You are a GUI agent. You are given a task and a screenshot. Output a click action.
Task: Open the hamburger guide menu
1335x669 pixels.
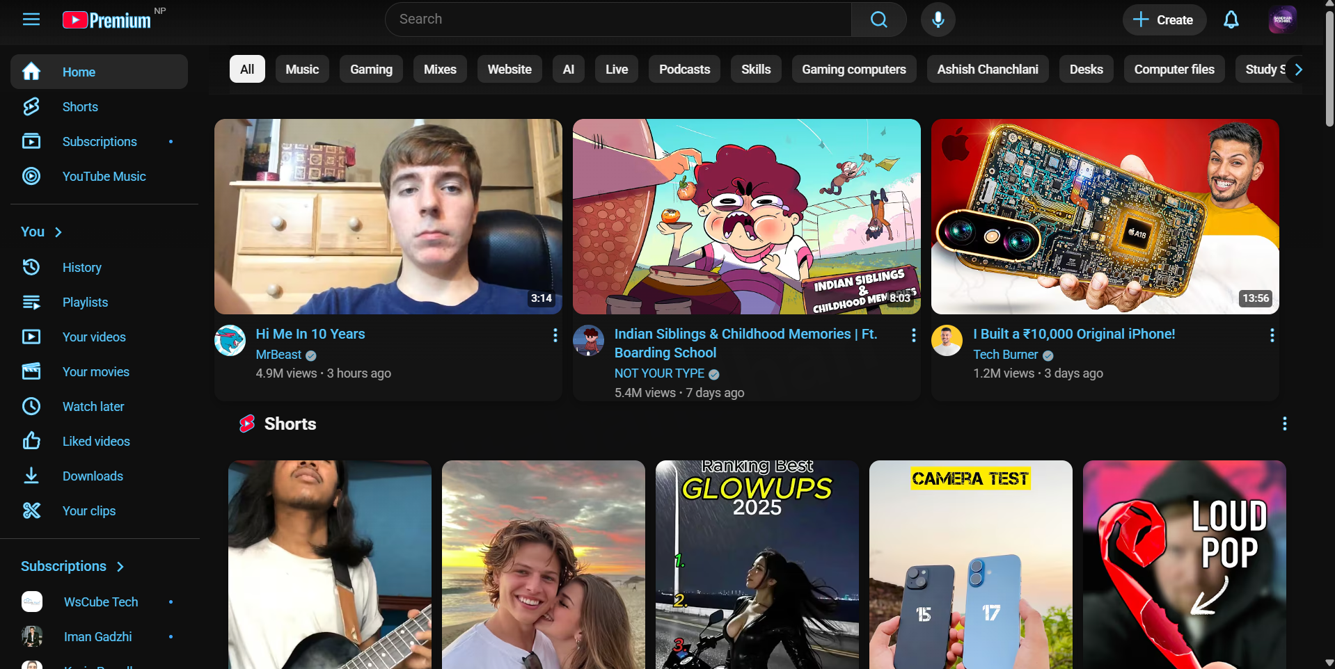coord(31,19)
